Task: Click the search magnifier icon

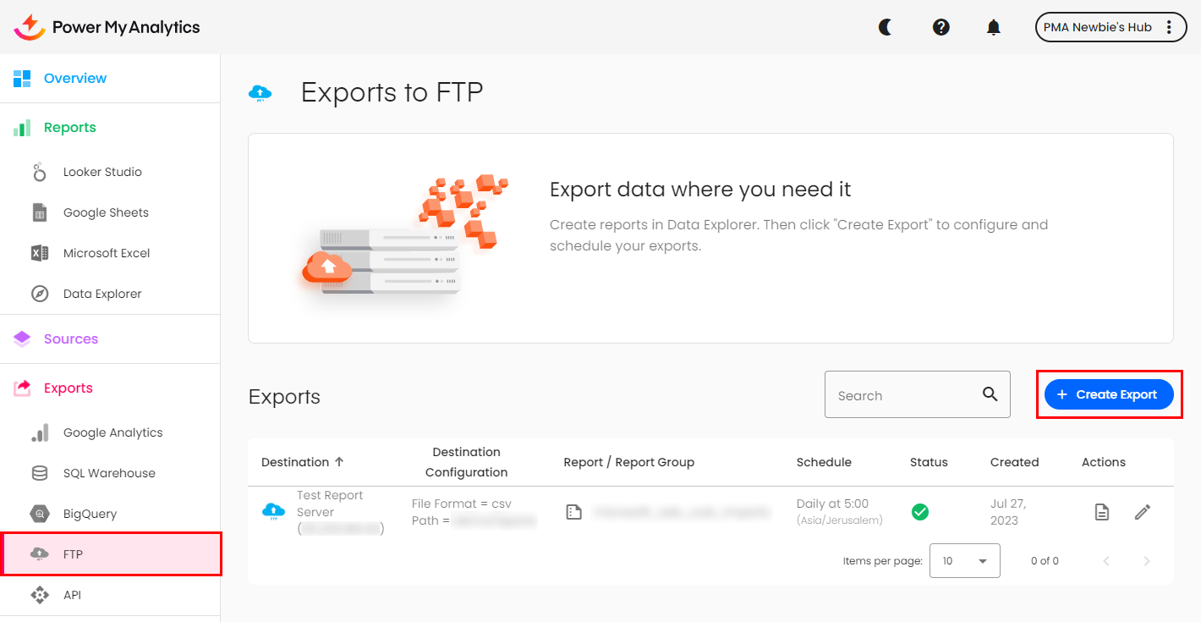Action: [990, 394]
